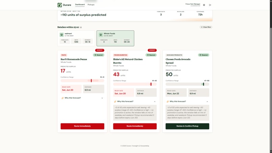This screenshot has height=153, width=272.
Task: Collapse Why this forecast for Blake's Burrito
Action: point(135,101)
